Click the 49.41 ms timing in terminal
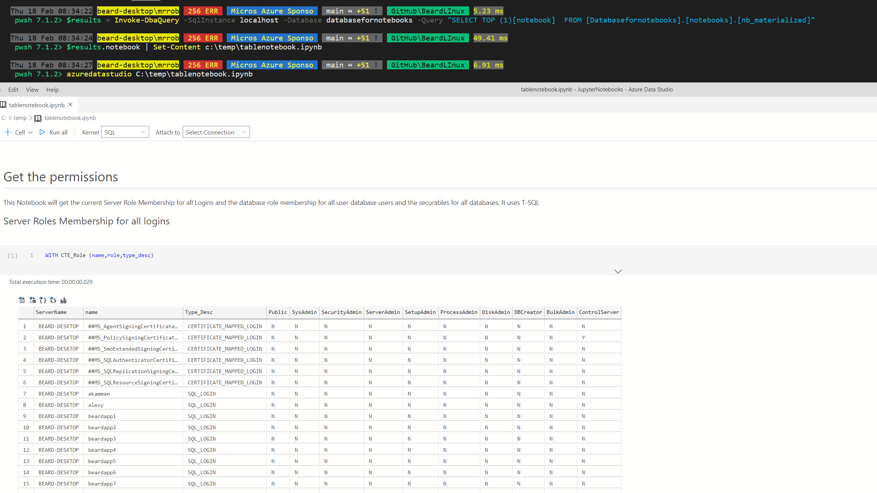The height and width of the screenshot is (493, 877). tap(490, 38)
